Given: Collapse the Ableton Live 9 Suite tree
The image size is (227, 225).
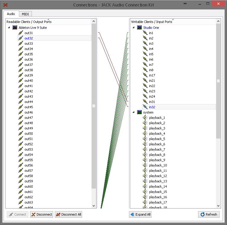Looking at the screenshot, I should 9,28.
